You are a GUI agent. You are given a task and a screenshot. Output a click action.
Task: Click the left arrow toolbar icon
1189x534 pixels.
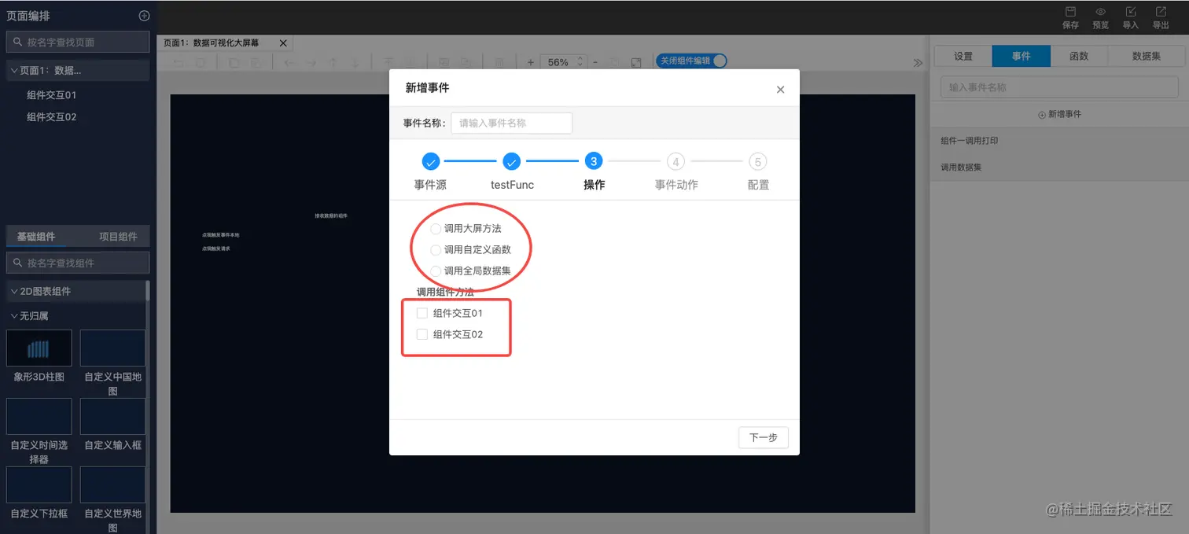(x=290, y=62)
